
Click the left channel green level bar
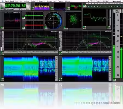[114, 62]
